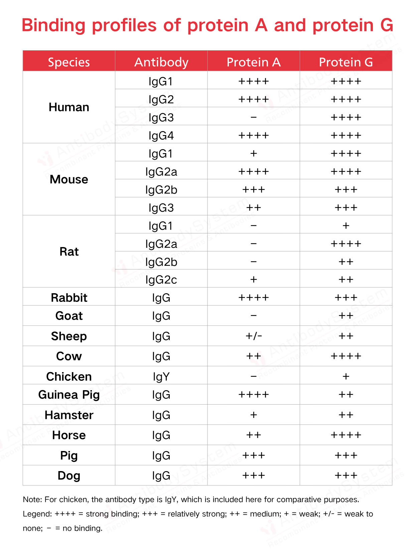
Task: Click the Chicken IgY antibody cell
Action: point(161,377)
